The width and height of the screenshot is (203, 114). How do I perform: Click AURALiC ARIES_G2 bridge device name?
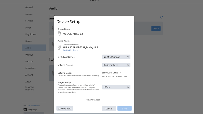pyautogui.click(x=73, y=34)
